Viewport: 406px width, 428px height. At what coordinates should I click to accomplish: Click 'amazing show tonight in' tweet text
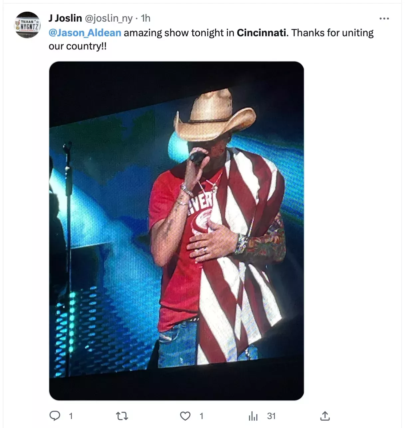(179, 33)
